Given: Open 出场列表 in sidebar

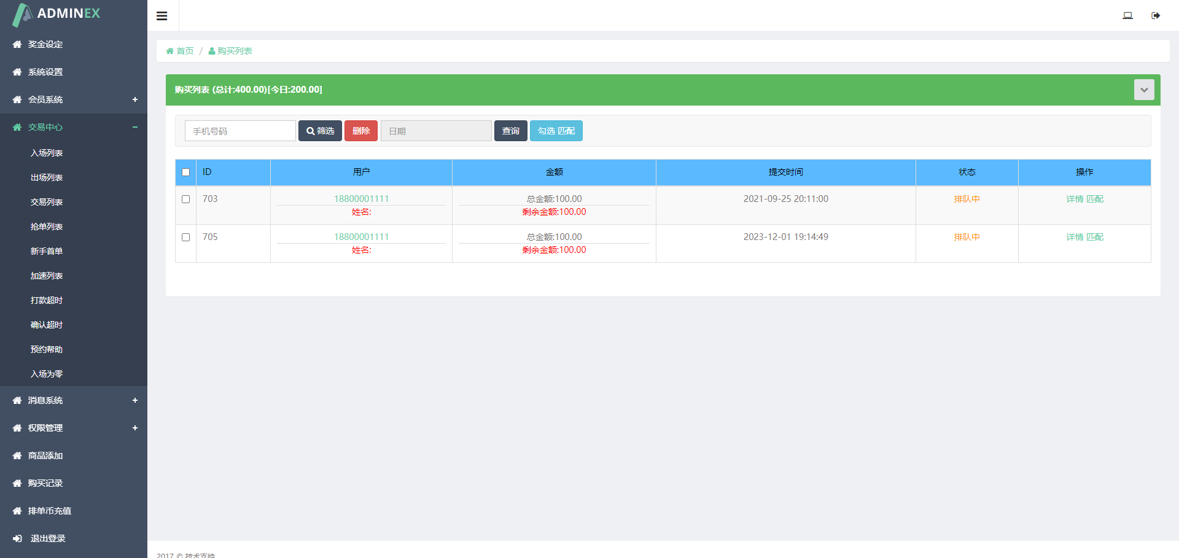Looking at the screenshot, I should pos(47,177).
